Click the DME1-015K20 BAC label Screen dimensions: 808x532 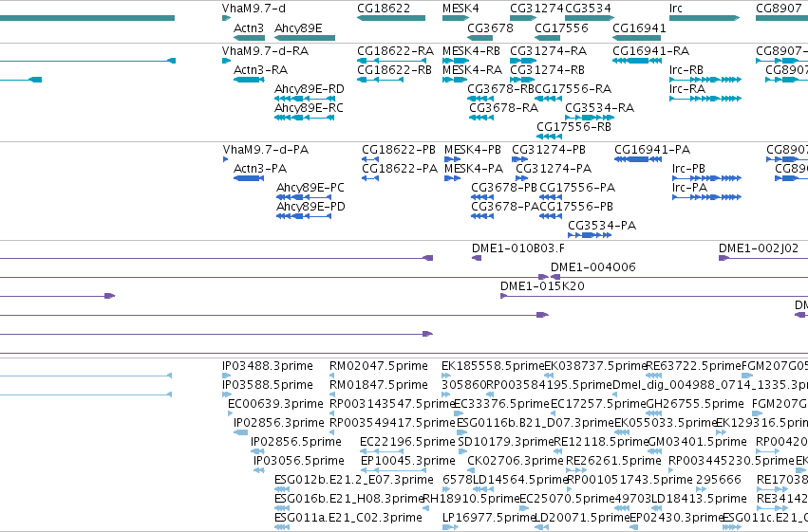click(542, 286)
